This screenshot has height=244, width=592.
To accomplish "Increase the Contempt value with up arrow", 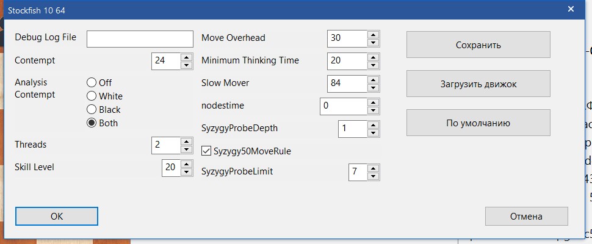I will [187, 57].
